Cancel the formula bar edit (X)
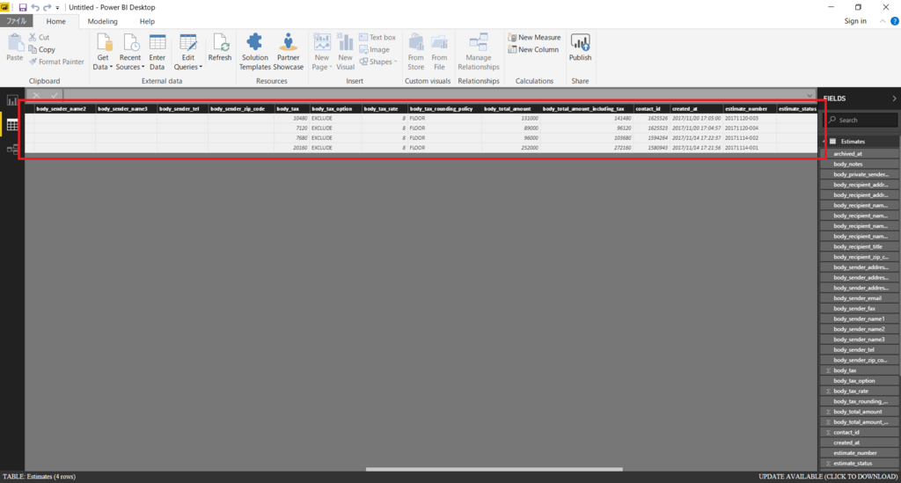 click(36, 95)
